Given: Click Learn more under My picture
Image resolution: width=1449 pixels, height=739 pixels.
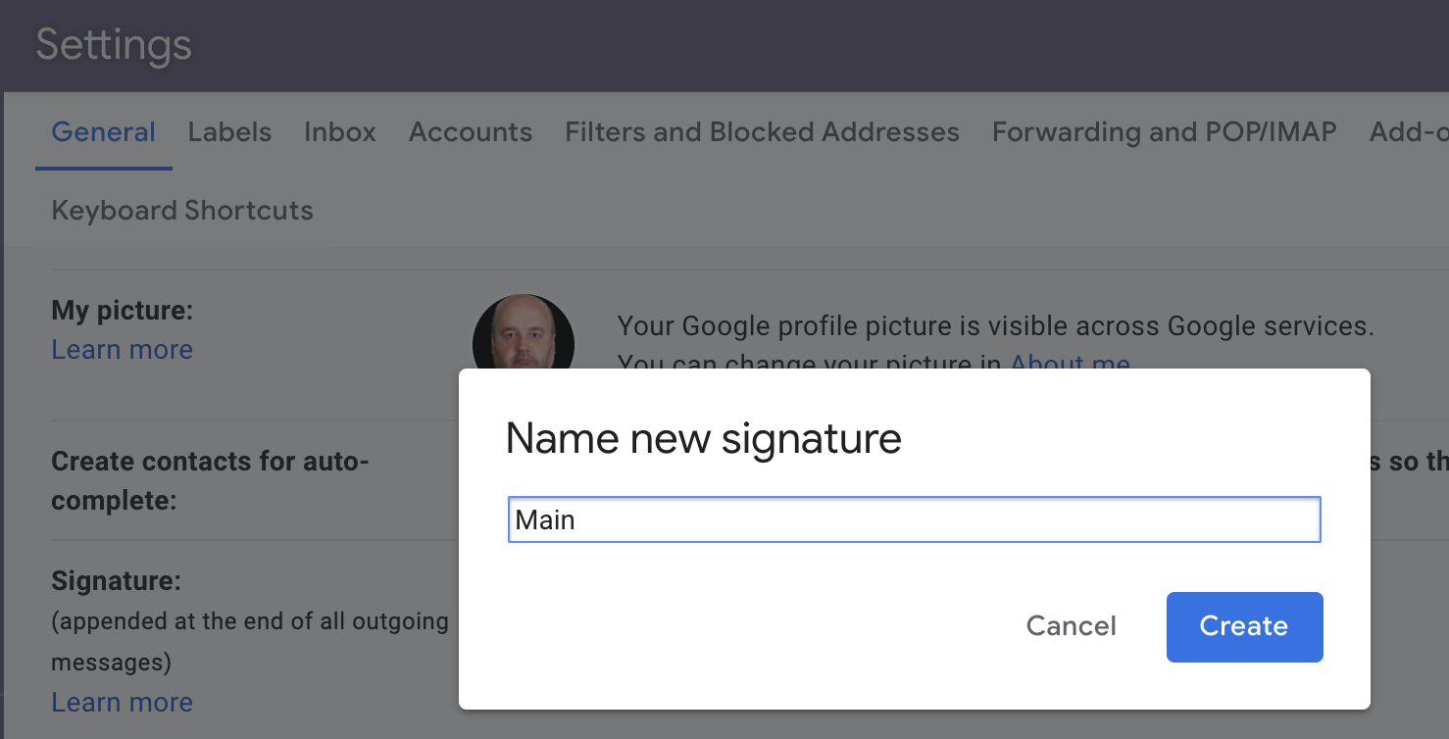Looking at the screenshot, I should tap(122, 350).
